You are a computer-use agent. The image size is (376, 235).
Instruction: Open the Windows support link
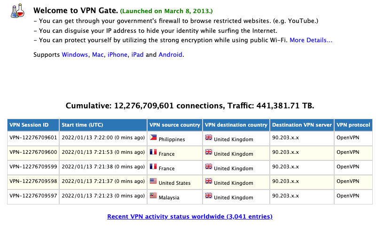75,54
